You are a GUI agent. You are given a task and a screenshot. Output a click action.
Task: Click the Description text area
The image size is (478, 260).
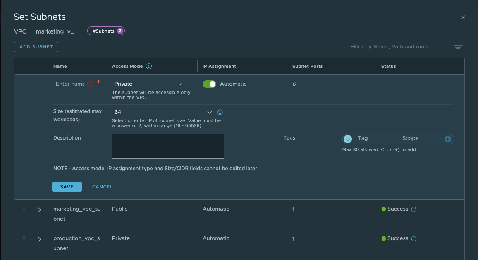pos(168,146)
